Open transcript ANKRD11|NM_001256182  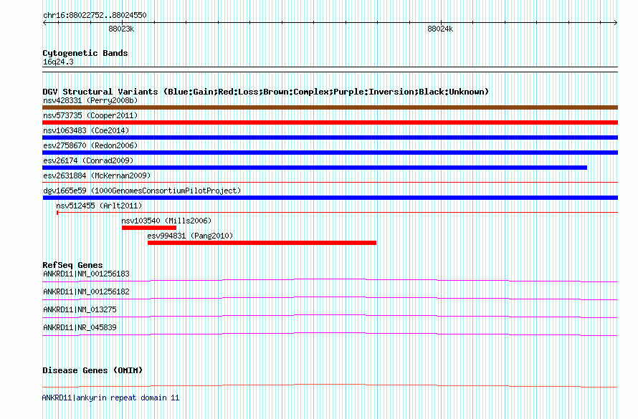coord(86,292)
